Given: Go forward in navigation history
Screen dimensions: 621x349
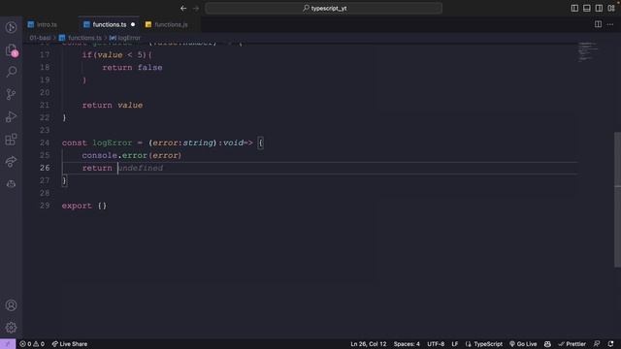Looking at the screenshot, I should [196, 8].
